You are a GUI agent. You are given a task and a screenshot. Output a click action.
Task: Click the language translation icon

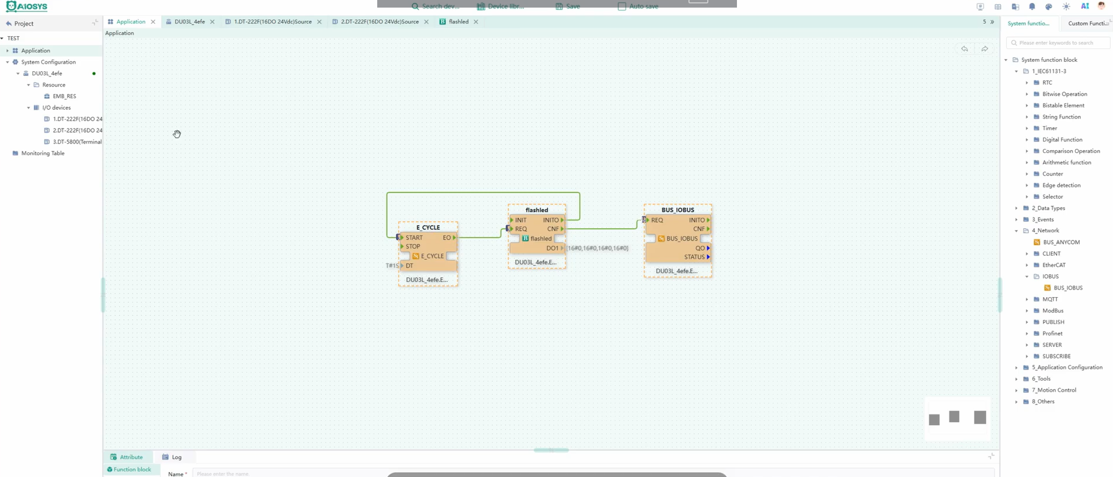(x=1015, y=6)
